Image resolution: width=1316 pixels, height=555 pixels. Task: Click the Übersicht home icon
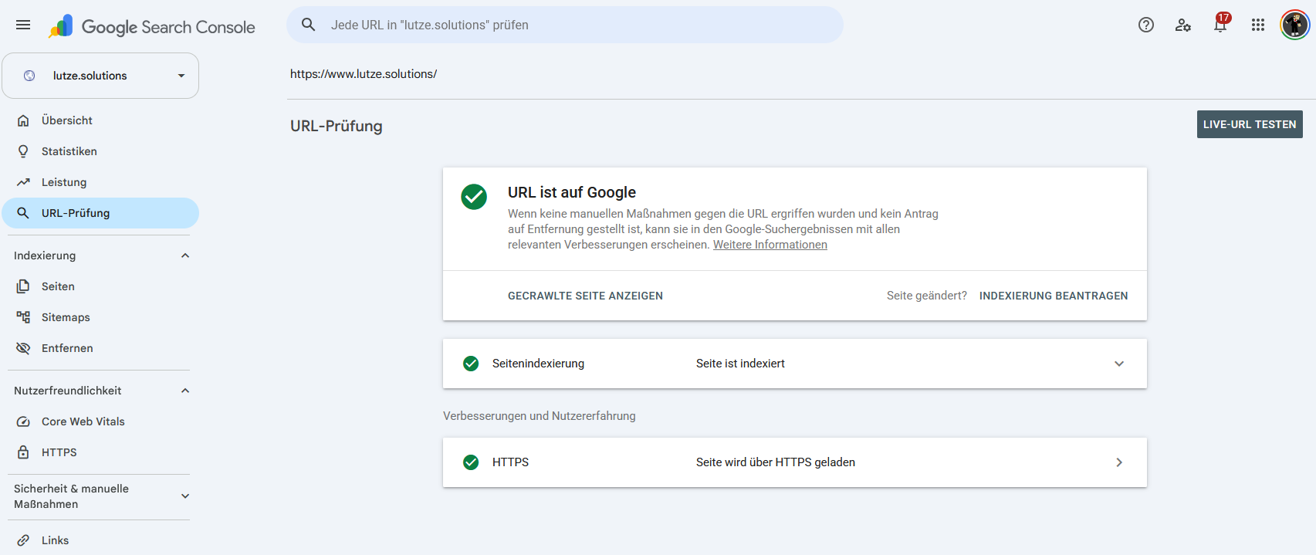[x=23, y=120]
